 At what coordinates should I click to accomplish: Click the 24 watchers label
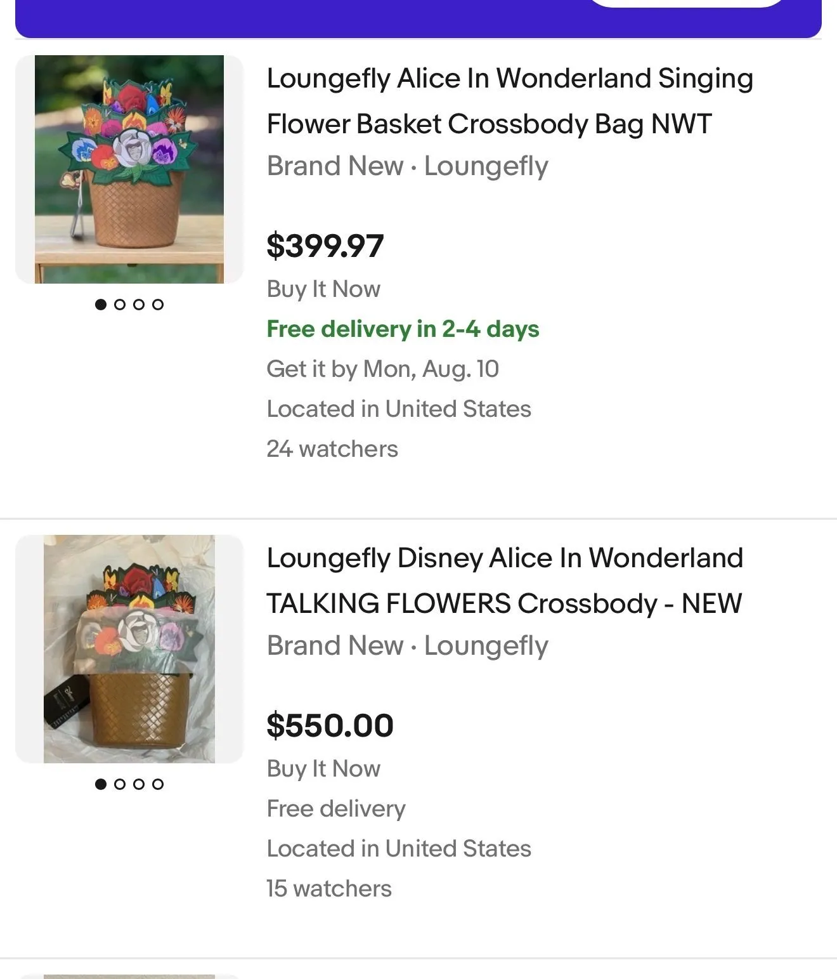(x=332, y=449)
